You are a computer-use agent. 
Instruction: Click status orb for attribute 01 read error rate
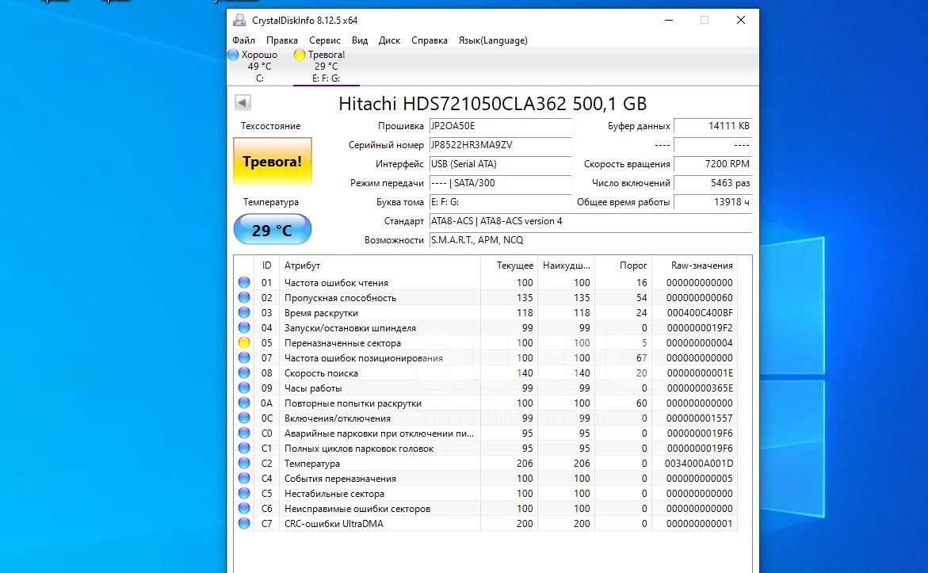(244, 282)
